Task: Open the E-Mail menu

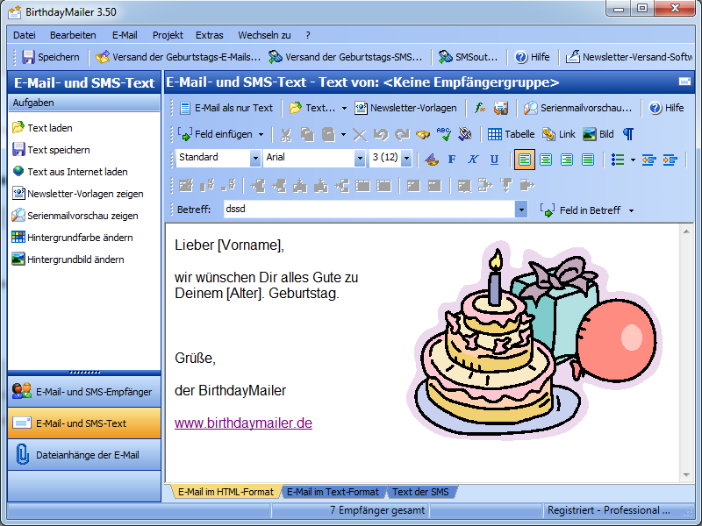Action: tap(125, 35)
